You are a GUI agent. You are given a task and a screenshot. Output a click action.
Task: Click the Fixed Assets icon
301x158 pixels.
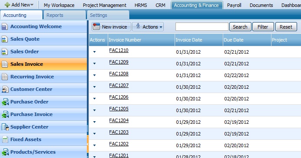(x=5, y=140)
